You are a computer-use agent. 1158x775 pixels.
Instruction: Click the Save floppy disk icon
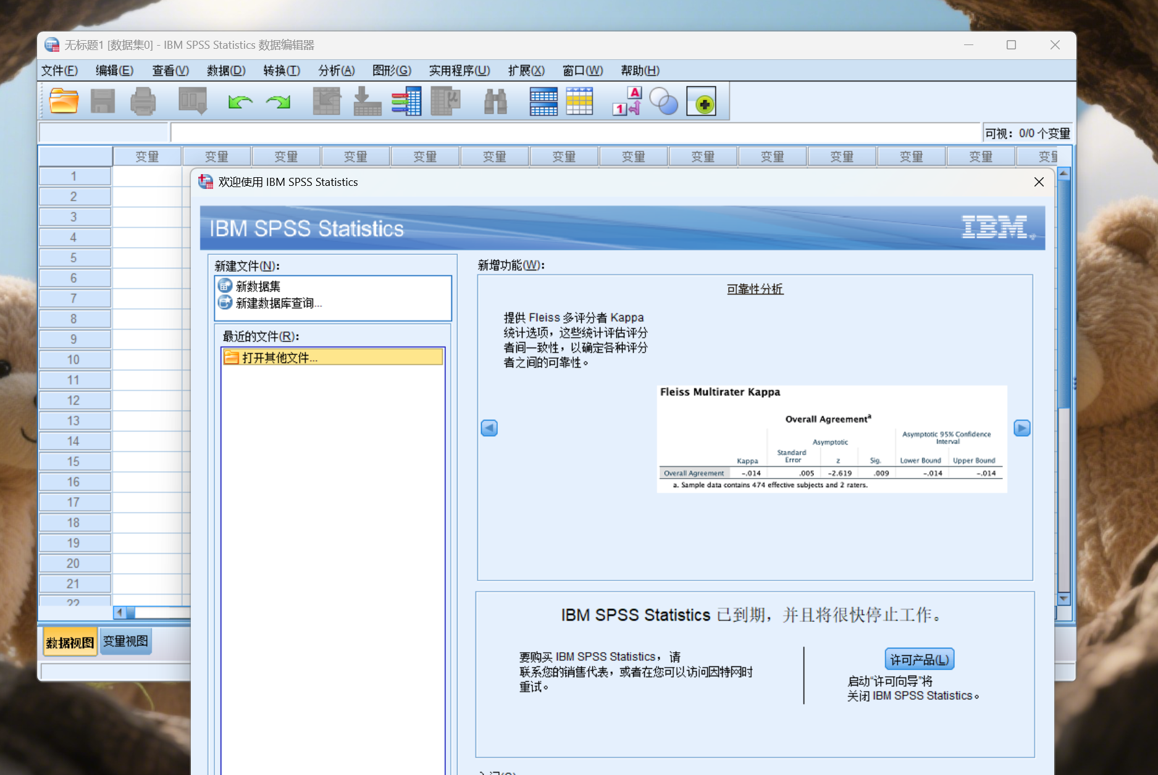103,101
